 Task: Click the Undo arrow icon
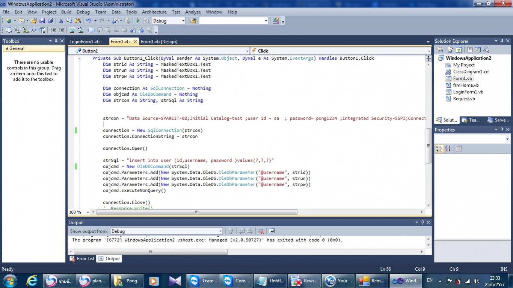pos(88,21)
